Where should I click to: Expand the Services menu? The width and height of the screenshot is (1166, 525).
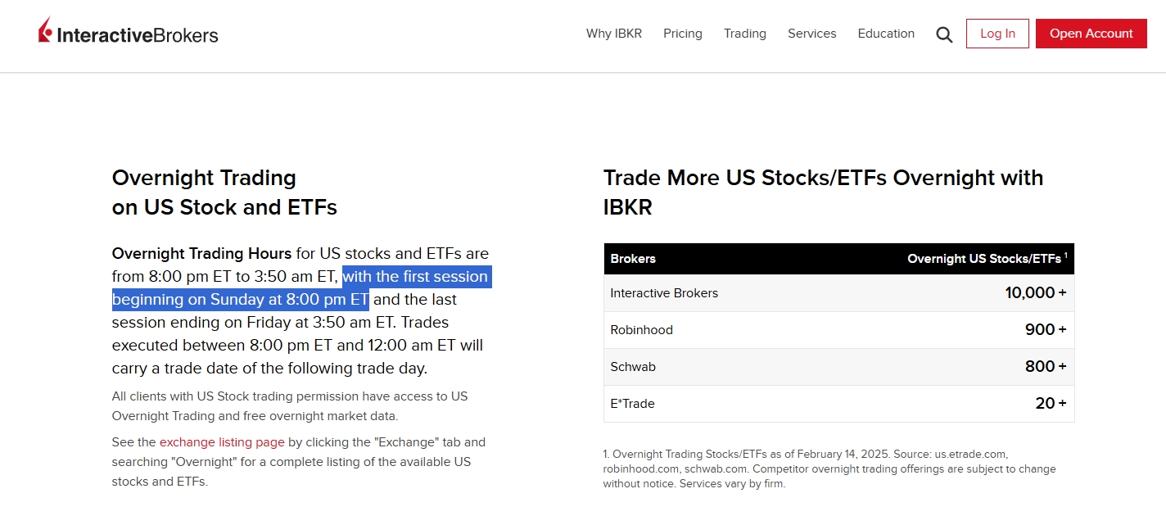tap(811, 34)
